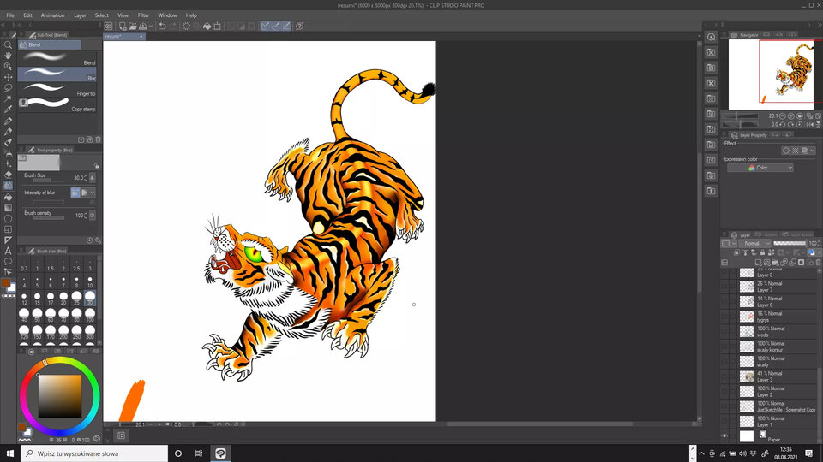Click the Navigator zoom out icon
The width and height of the screenshot is (823, 462).
(x=783, y=115)
